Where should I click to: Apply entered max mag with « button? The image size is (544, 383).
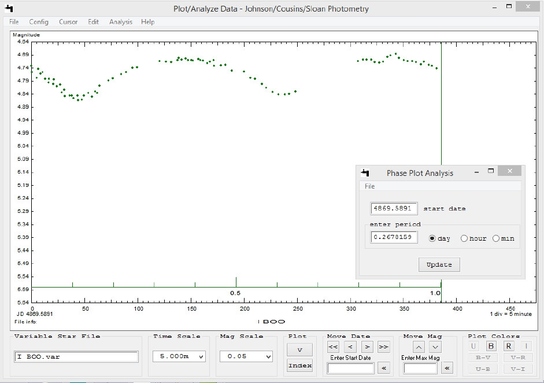click(447, 368)
